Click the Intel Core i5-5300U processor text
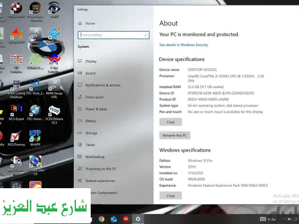299x224 pixels. [226, 78]
